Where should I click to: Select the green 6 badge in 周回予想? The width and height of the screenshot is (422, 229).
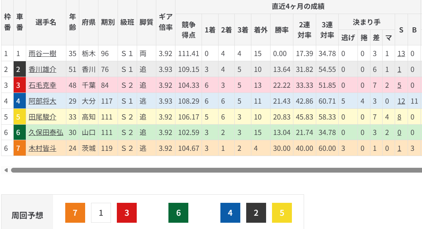178,213
